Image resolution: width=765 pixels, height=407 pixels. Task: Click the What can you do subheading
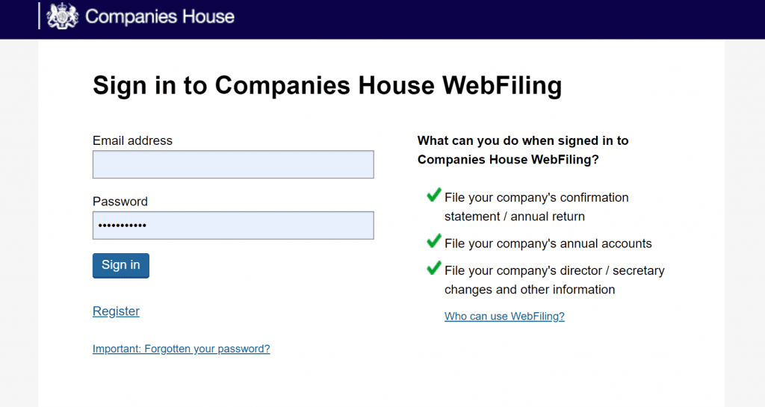tap(523, 149)
